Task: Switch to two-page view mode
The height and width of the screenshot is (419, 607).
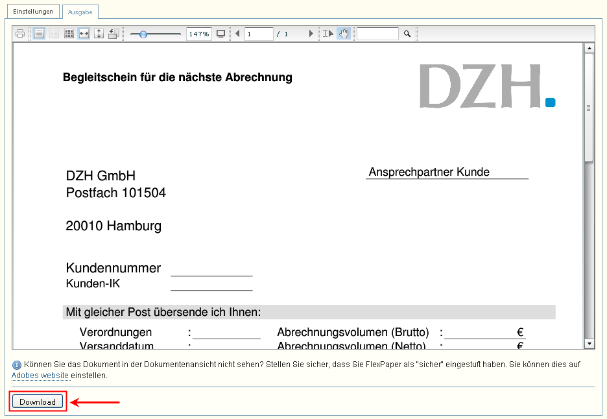Action: [54, 34]
